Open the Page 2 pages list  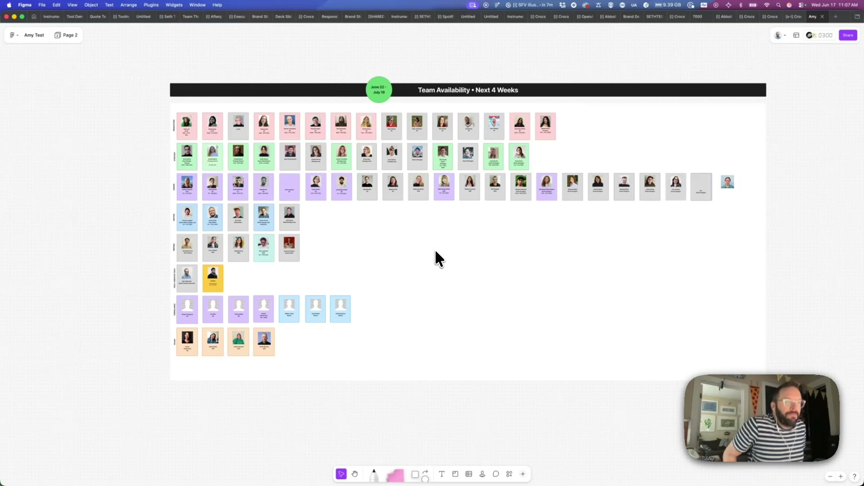(x=66, y=35)
